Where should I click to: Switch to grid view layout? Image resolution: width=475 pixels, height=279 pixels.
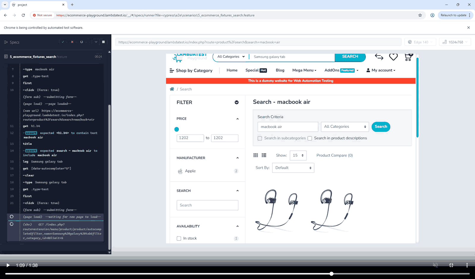(x=256, y=155)
